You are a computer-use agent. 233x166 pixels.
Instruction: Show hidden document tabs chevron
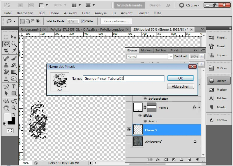click(203, 30)
